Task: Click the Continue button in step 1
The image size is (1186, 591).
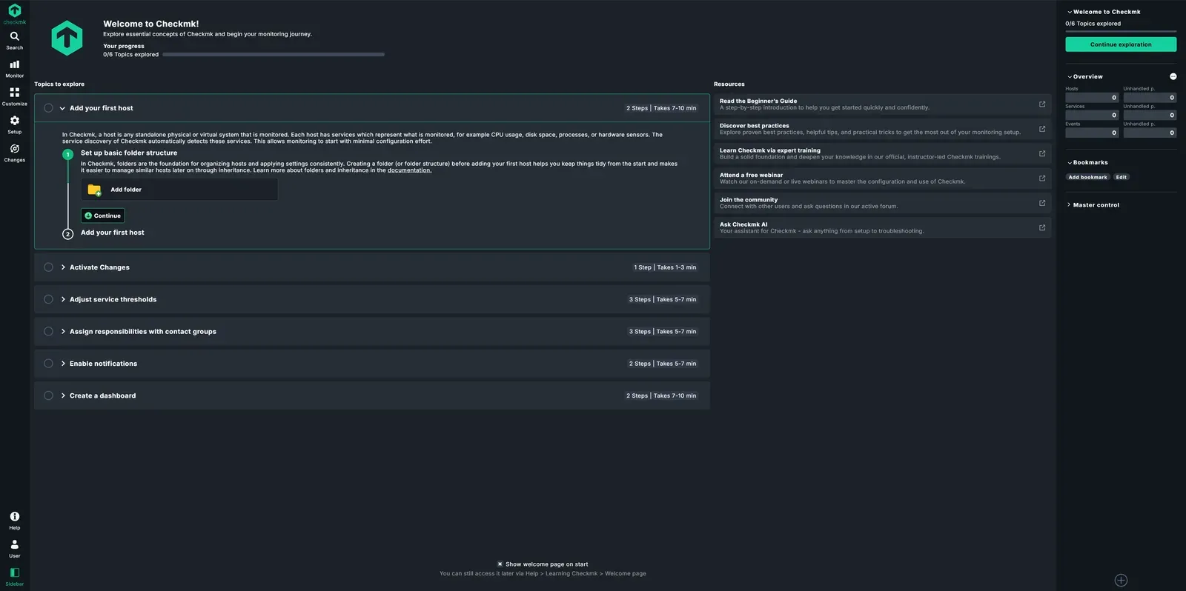Action: (x=103, y=216)
